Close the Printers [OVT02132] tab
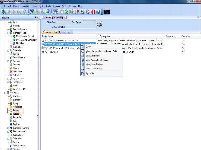The image size is (201, 150). click(x=65, y=17)
